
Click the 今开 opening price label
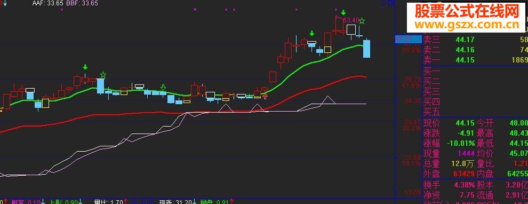(x=485, y=123)
